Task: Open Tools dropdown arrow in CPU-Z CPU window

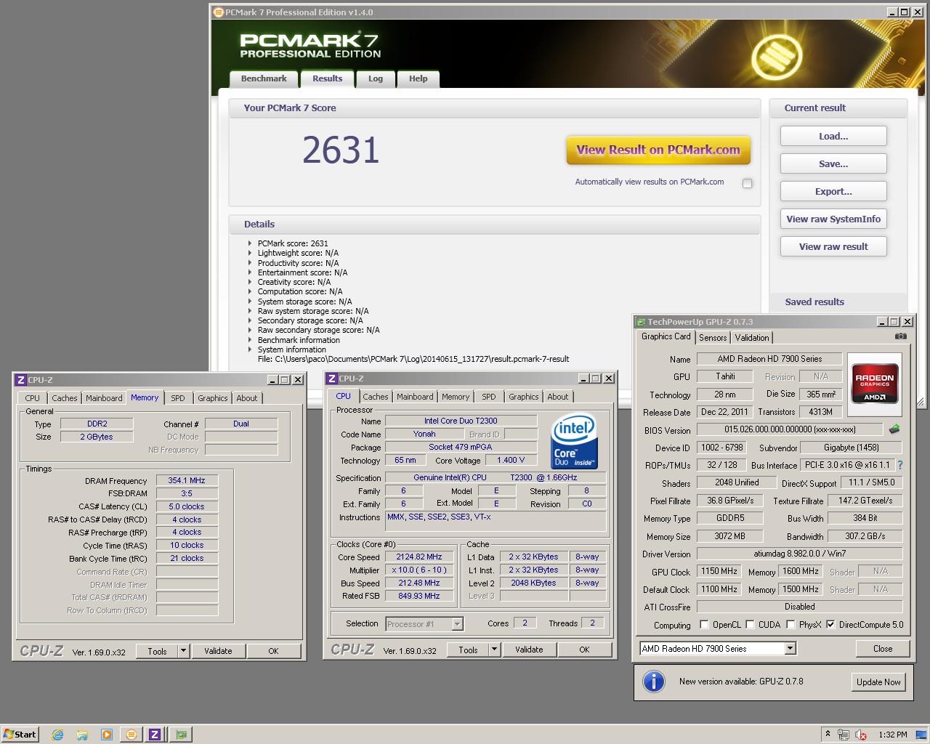Action: click(494, 650)
